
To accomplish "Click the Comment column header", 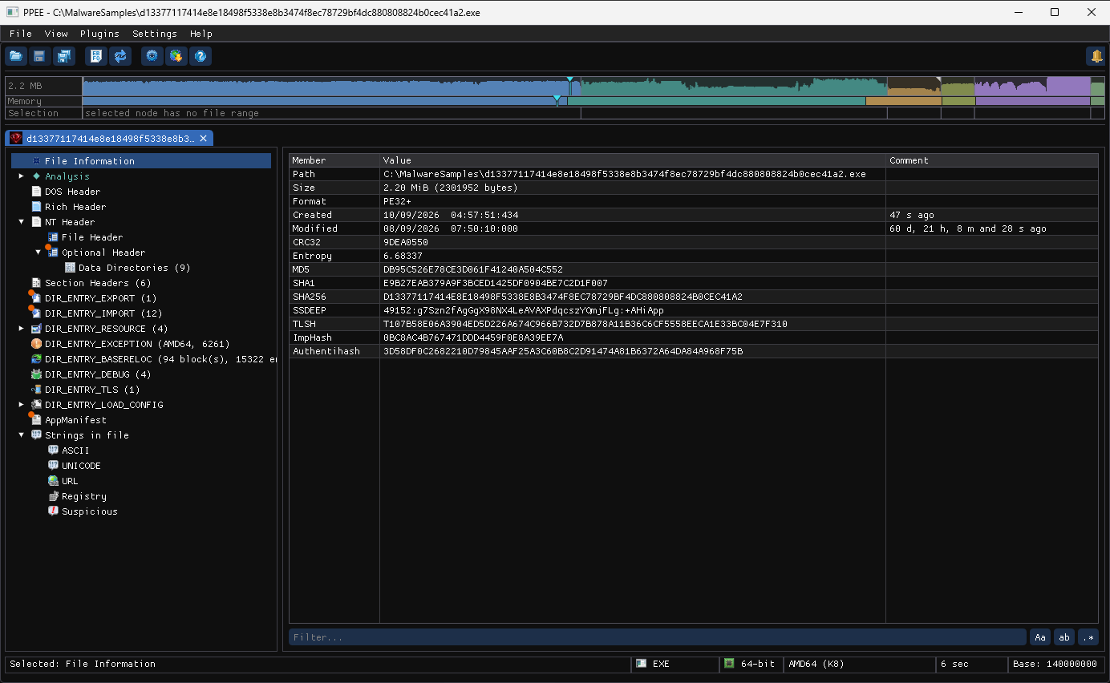I will click(x=992, y=160).
